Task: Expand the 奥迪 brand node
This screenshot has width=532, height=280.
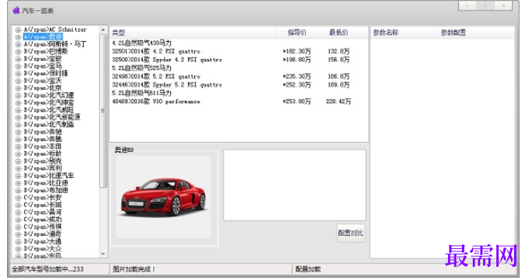Action: 19,37
